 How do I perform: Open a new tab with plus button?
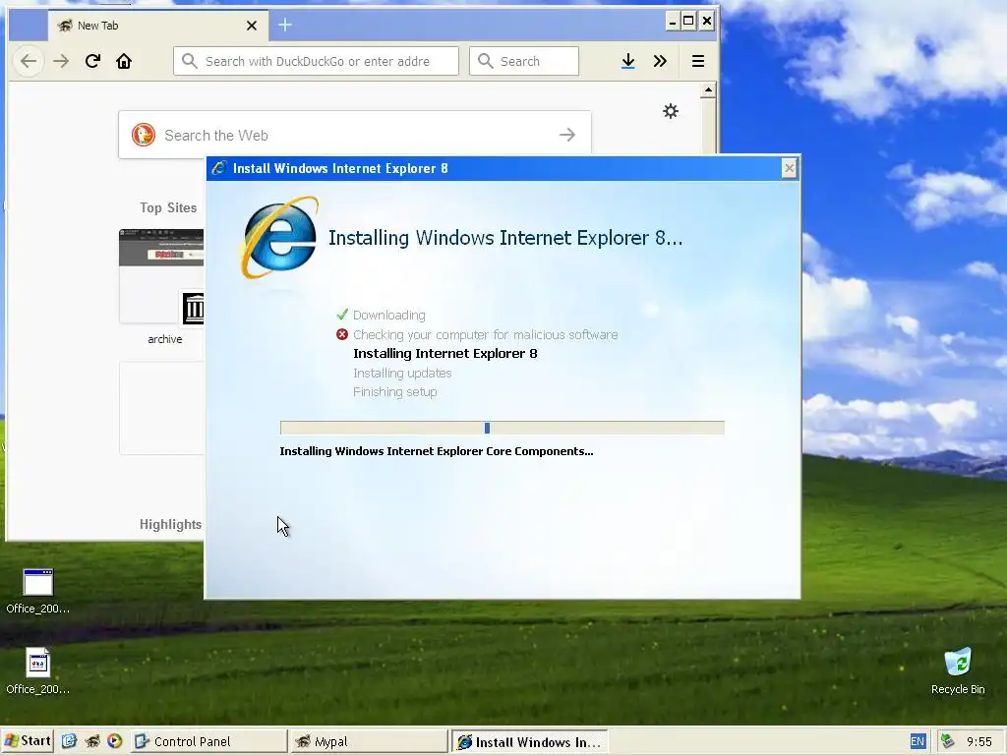point(285,25)
